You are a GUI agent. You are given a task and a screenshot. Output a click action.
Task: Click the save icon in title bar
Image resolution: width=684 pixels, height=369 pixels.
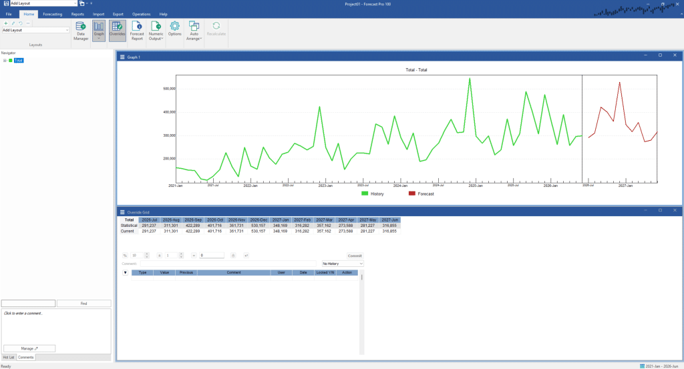pyautogui.click(x=5, y=3)
